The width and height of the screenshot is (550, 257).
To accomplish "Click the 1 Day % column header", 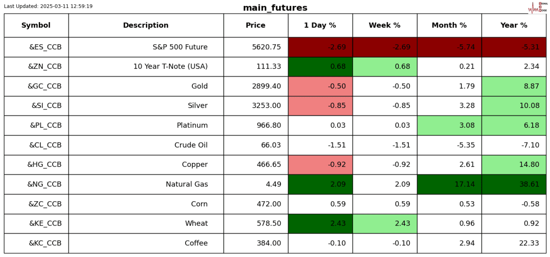I will point(320,26).
